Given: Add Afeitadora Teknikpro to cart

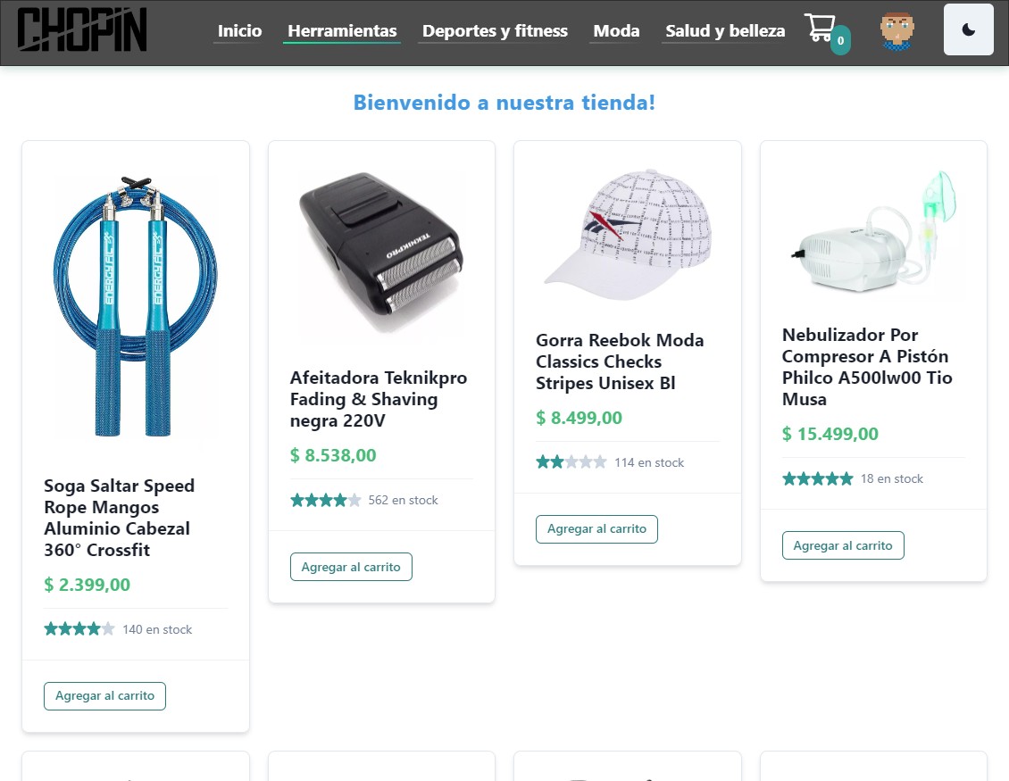Looking at the screenshot, I should click(x=351, y=567).
